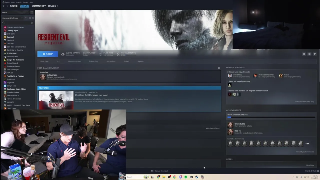Open the Games menu

click(25, 2)
